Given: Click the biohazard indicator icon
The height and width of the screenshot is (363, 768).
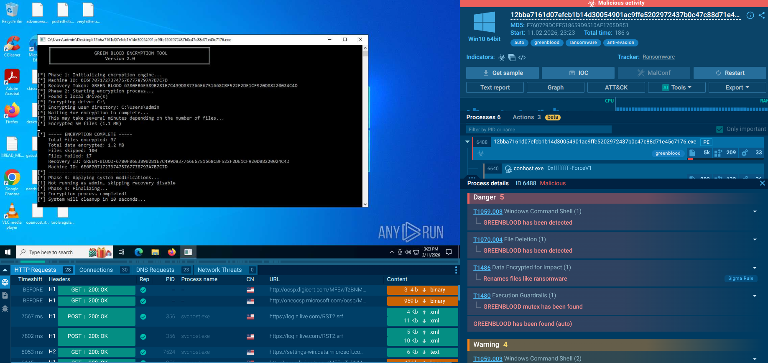Looking at the screenshot, I should click(x=502, y=57).
